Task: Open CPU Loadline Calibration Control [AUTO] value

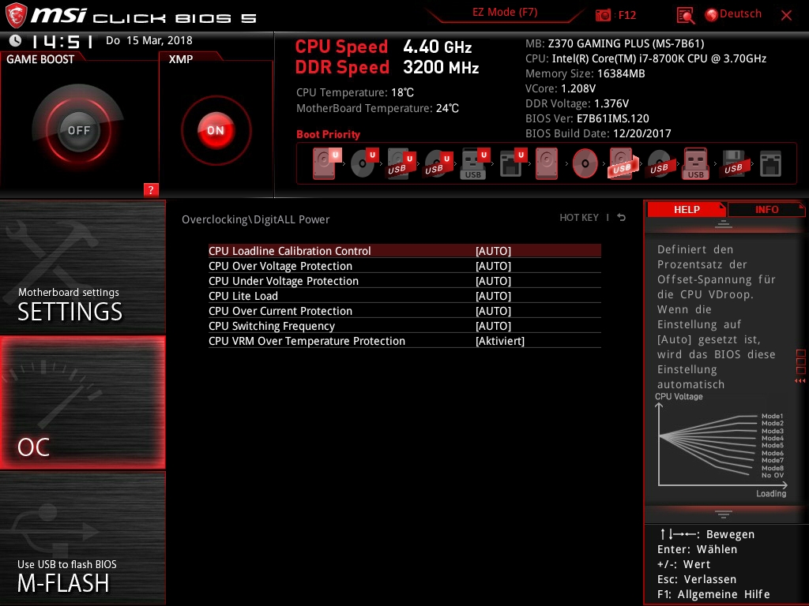Action: click(493, 251)
